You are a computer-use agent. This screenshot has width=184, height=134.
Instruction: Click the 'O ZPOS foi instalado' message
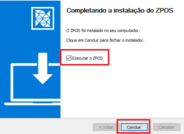click(x=103, y=31)
